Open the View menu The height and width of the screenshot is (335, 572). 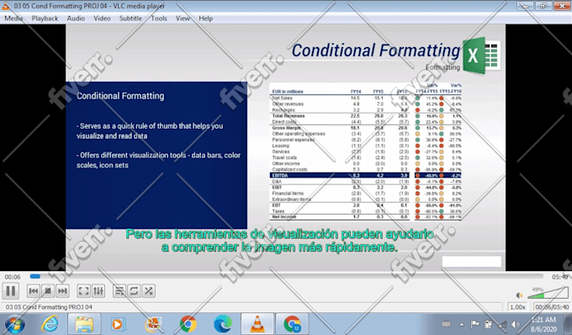(x=183, y=19)
